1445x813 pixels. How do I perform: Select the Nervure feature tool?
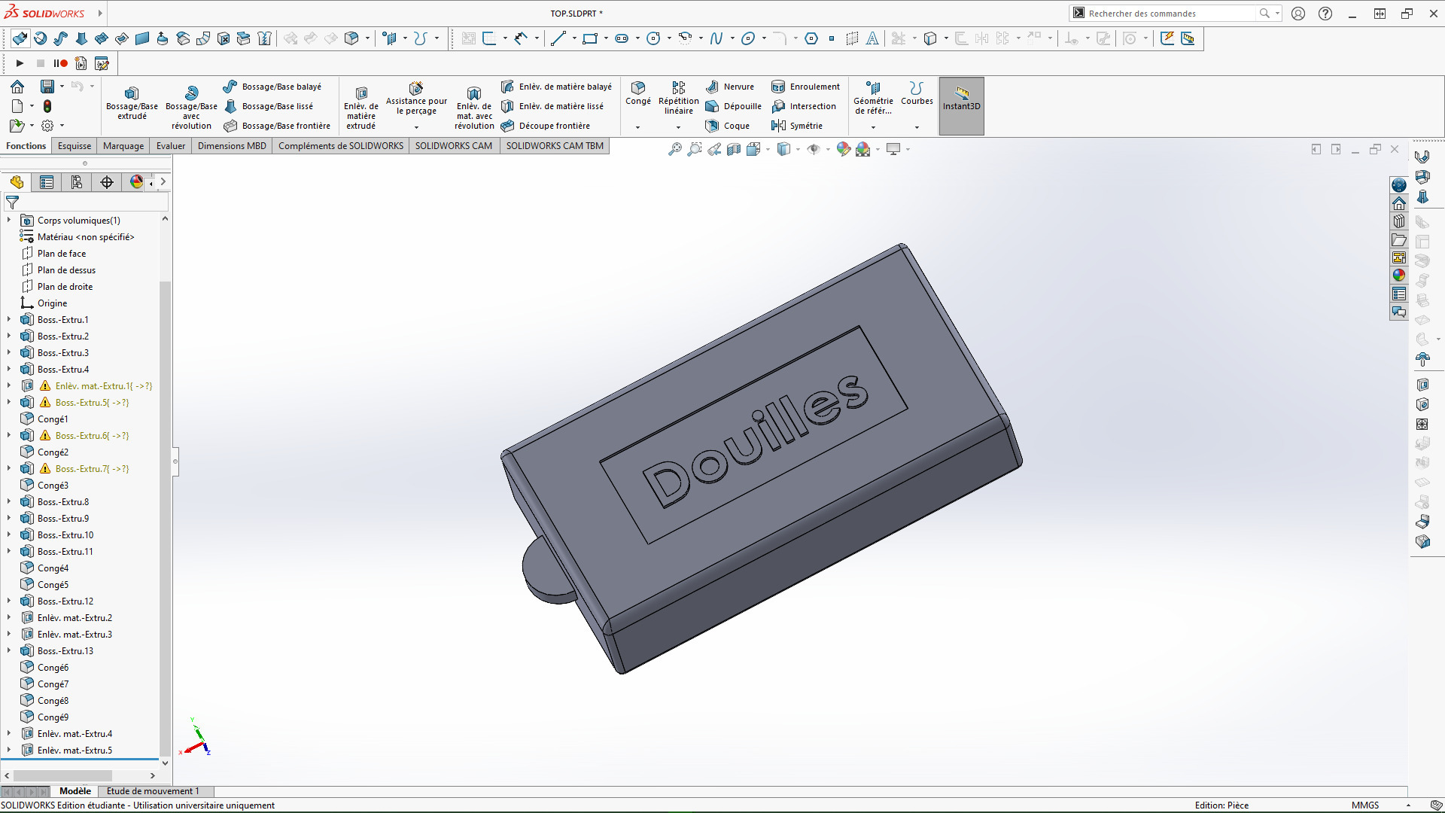[729, 86]
